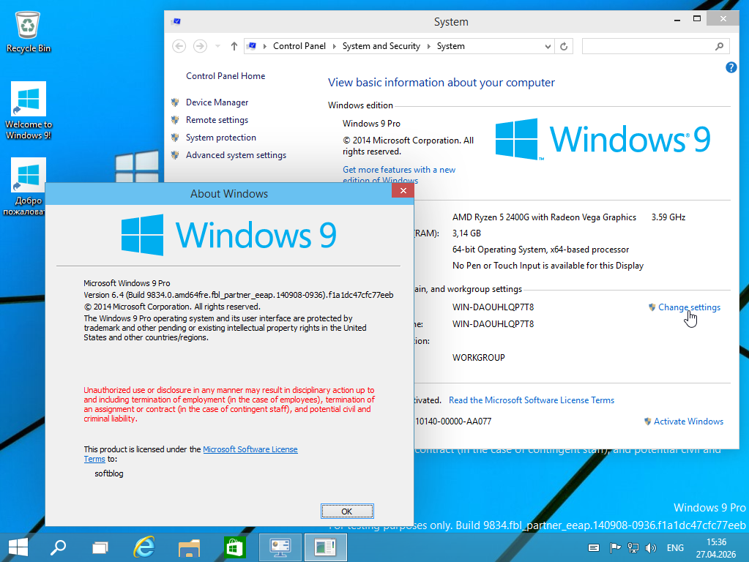
Task: Open Device Manager link
Action: pos(217,102)
